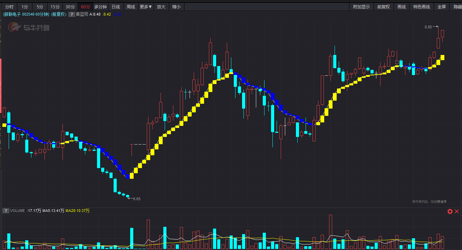Switch to 分时 intraday view
Screen dimensions: 462x250
pos(10,7)
